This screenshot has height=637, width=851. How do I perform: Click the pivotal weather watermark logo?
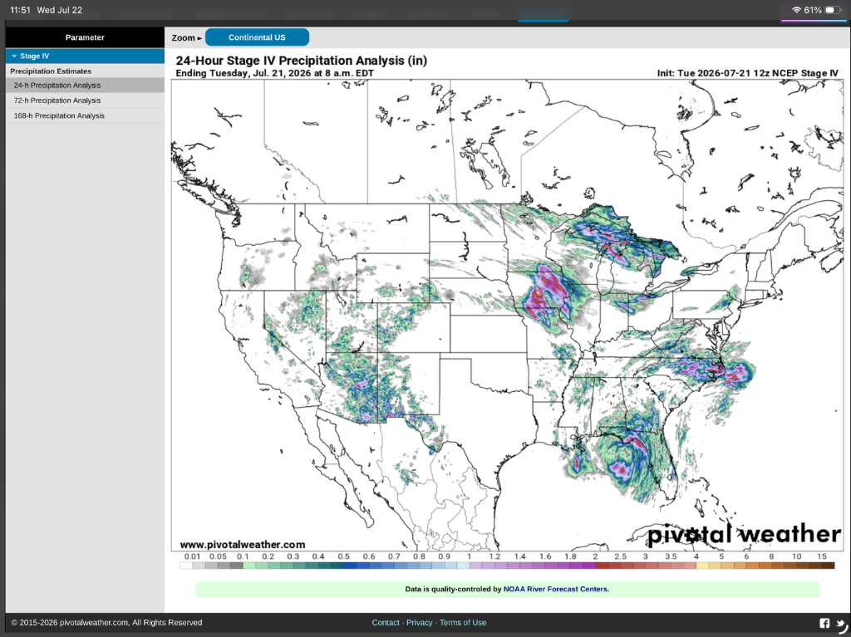744,535
